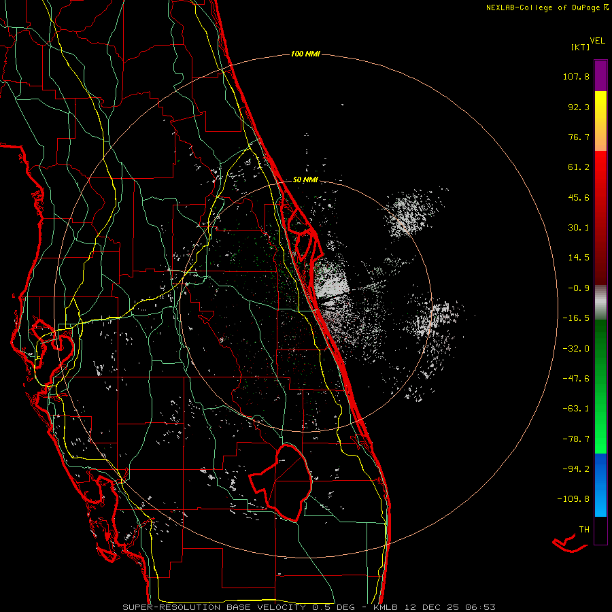Click the 100 NMI range ring label
Viewport: 612px width, 612px height.
[305, 54]
